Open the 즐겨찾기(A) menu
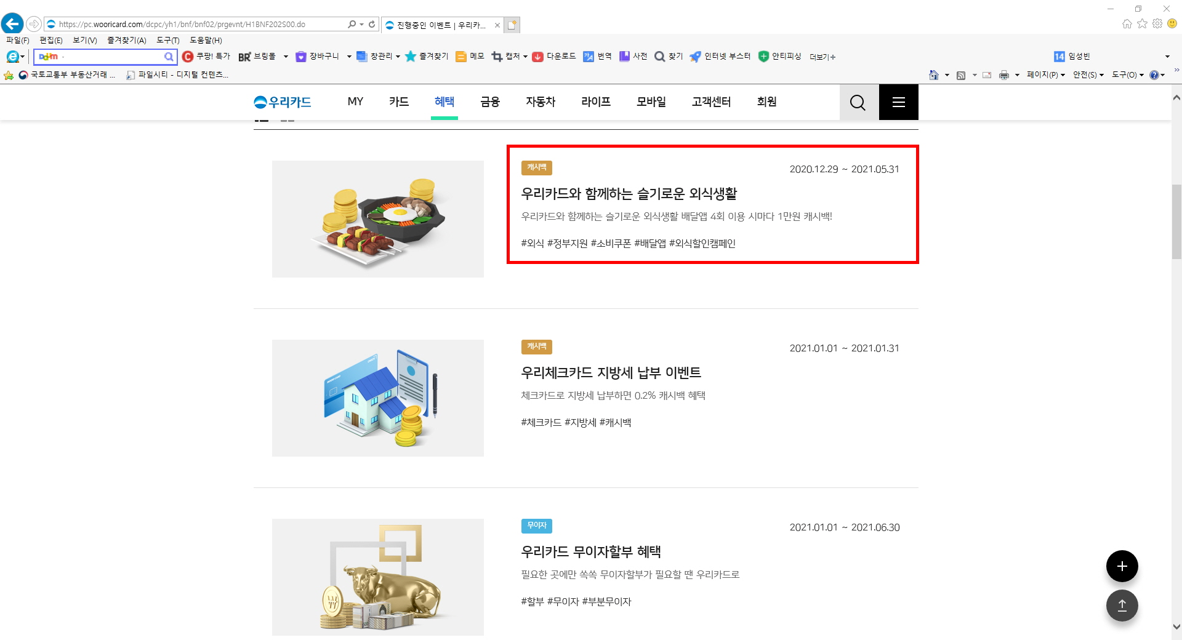The width and height of the screenshot is (1182, 640). pyautogui.click(x=127, y=40)
